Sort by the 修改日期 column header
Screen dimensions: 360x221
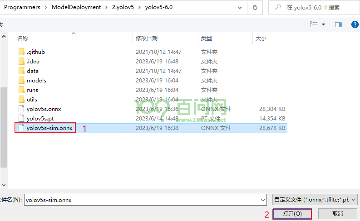147,38
